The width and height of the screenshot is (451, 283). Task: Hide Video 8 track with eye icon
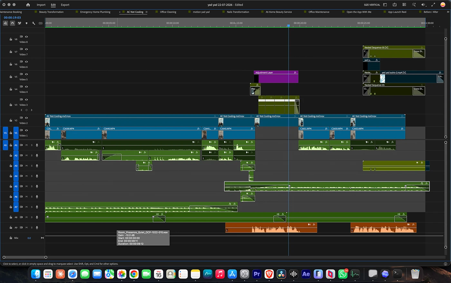pos(26,37)
